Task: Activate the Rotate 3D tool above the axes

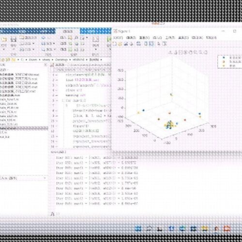Action: [x=185, y=52]
